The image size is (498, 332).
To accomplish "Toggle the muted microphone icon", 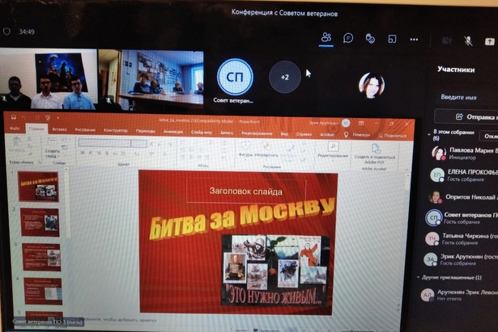I will click(467, 40).
